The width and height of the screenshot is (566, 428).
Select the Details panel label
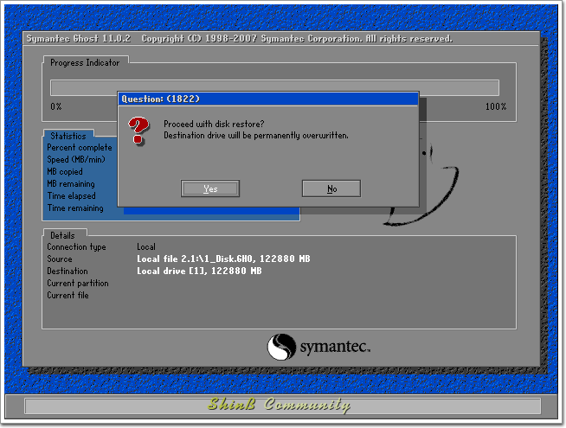point(62,235)
